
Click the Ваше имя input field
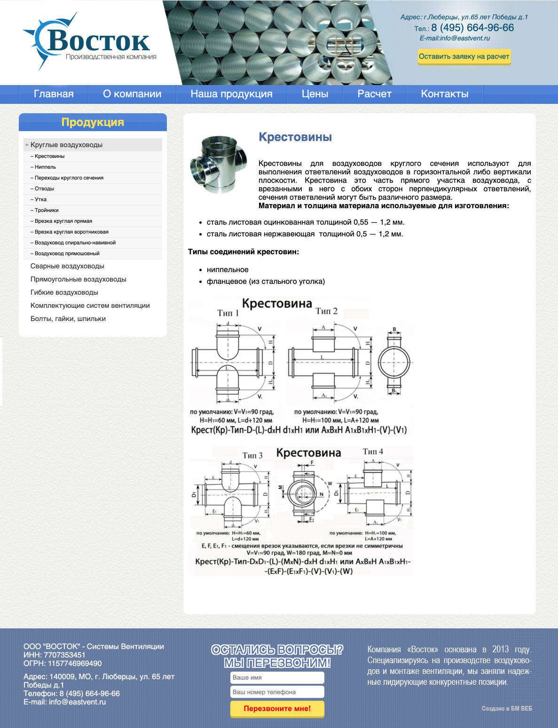(x=277, y=677)
